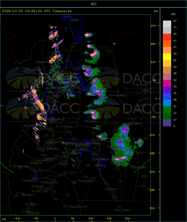Click the Carmensa place label
This screenshot has height=222, width=187.
pos(100,165)
